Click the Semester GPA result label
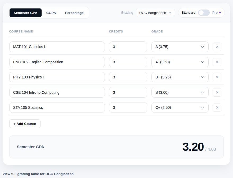This screenshot has width=233, height=178. (x=30, y=147)
